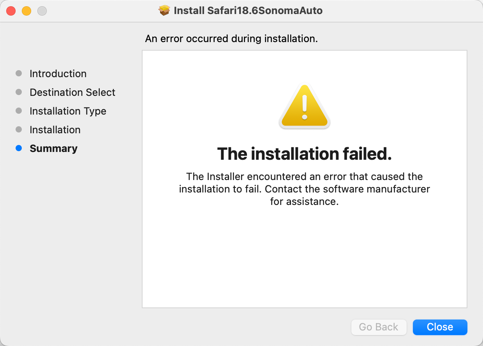Click the Install Safari18.6SonomaAuto window title
Viewport: 483px width, 346px height.
(x=248, y=11)
